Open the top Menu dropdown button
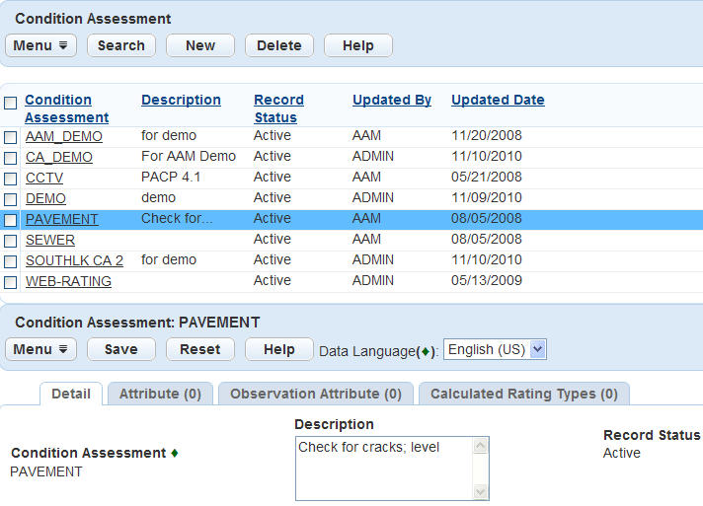 [x=41, y=45]
